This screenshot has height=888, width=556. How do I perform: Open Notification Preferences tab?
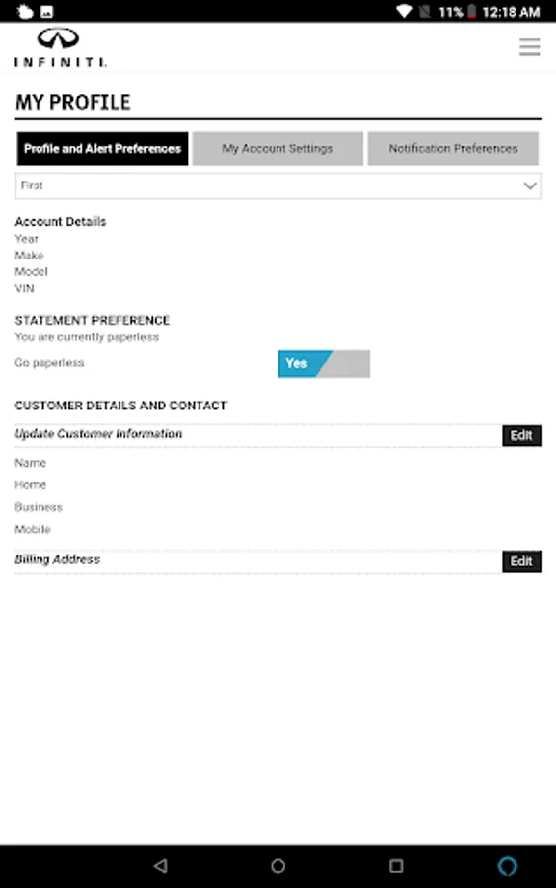[453, 148]
